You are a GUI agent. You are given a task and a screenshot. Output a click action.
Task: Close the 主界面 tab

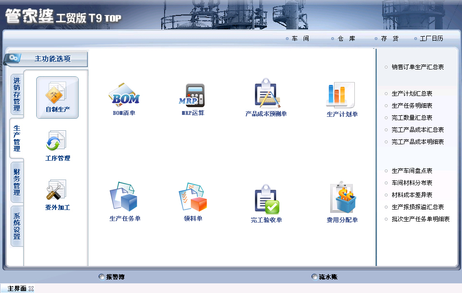point(31,289)
